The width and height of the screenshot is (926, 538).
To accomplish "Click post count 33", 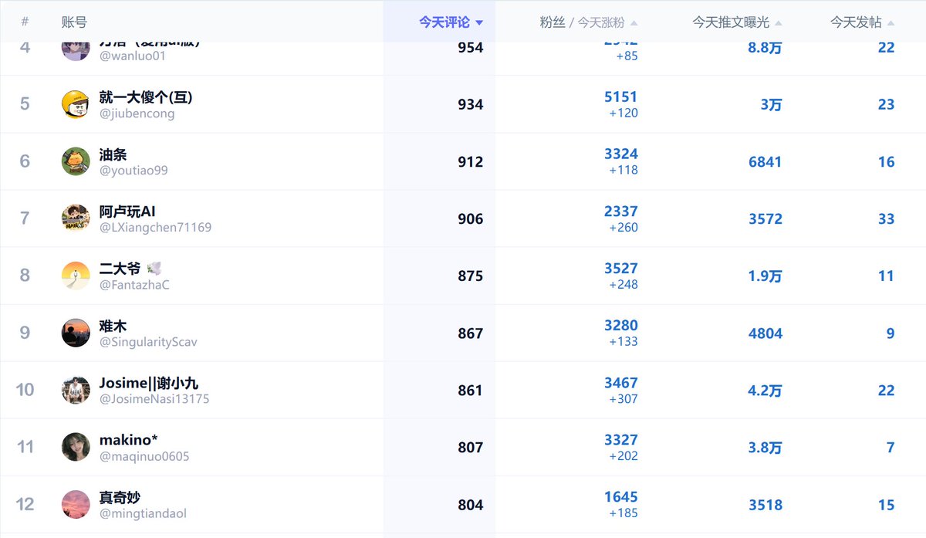I will pos(886,218).
